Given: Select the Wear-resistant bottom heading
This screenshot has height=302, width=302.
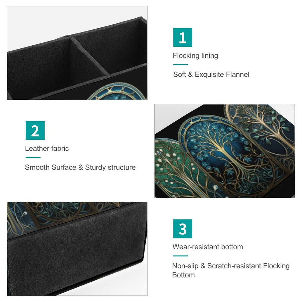Looking at the screenshot, I should point(208,247).
